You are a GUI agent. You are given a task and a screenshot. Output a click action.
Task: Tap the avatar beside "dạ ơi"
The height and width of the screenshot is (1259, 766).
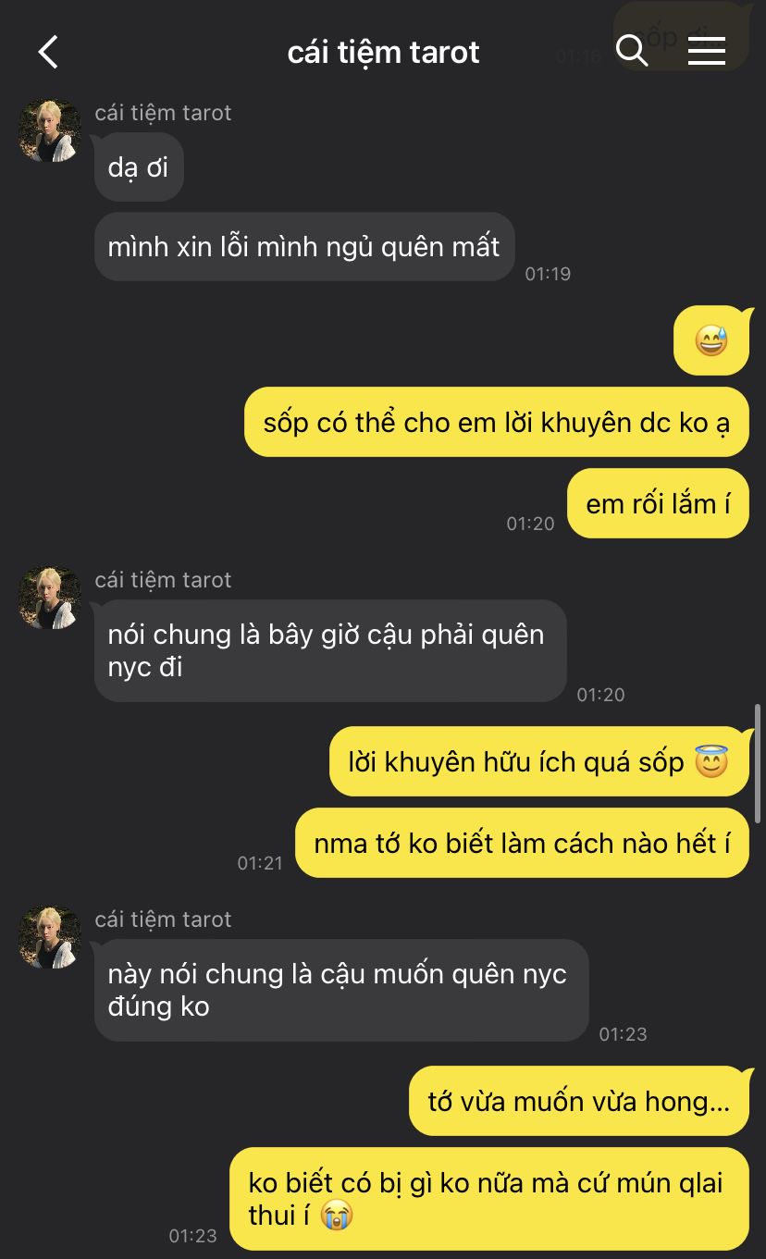[x=50, y=131]
